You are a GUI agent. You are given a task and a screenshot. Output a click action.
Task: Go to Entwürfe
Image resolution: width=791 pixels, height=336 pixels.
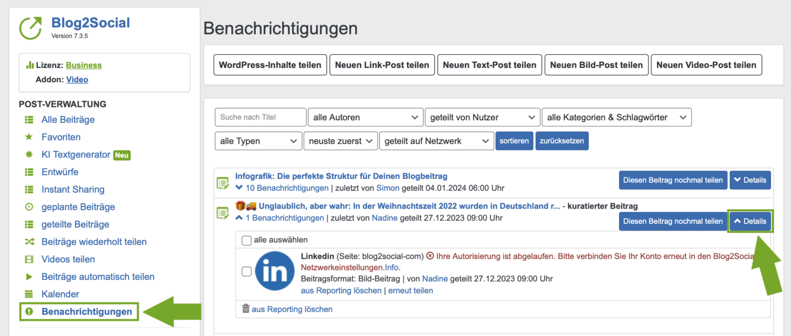click(x=60, y=172)
